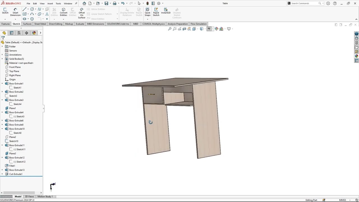Select the Ellipse sketch tool
The width and height of the screenshot is (359, 202).
point(39,14)
